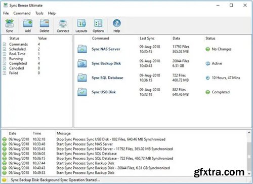
Task: Click the Date column header in log
Action: [13, 133]
